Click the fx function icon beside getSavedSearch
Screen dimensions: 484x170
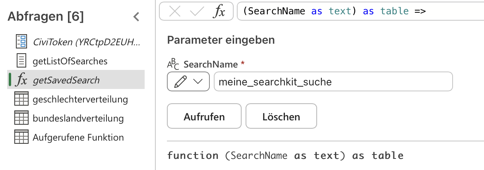(x=21, y=80)
